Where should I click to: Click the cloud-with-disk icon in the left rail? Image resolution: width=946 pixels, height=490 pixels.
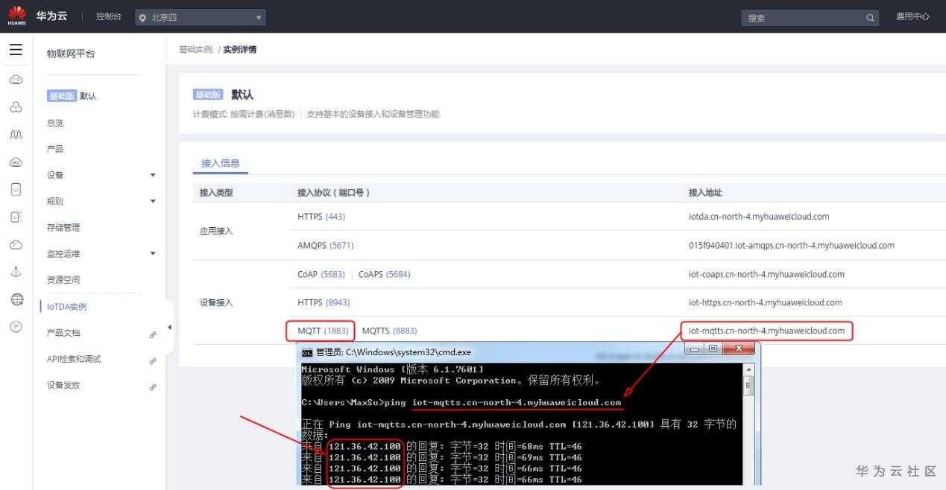pyautogui.click(x=16, y=162)
